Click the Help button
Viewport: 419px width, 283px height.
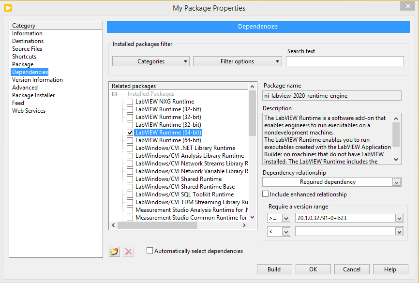pos(390,269)
